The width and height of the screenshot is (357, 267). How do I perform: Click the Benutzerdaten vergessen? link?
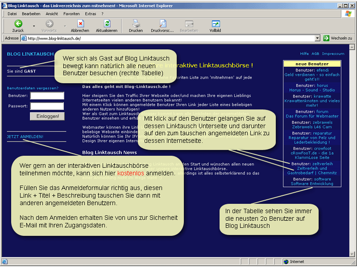point(33,88)
